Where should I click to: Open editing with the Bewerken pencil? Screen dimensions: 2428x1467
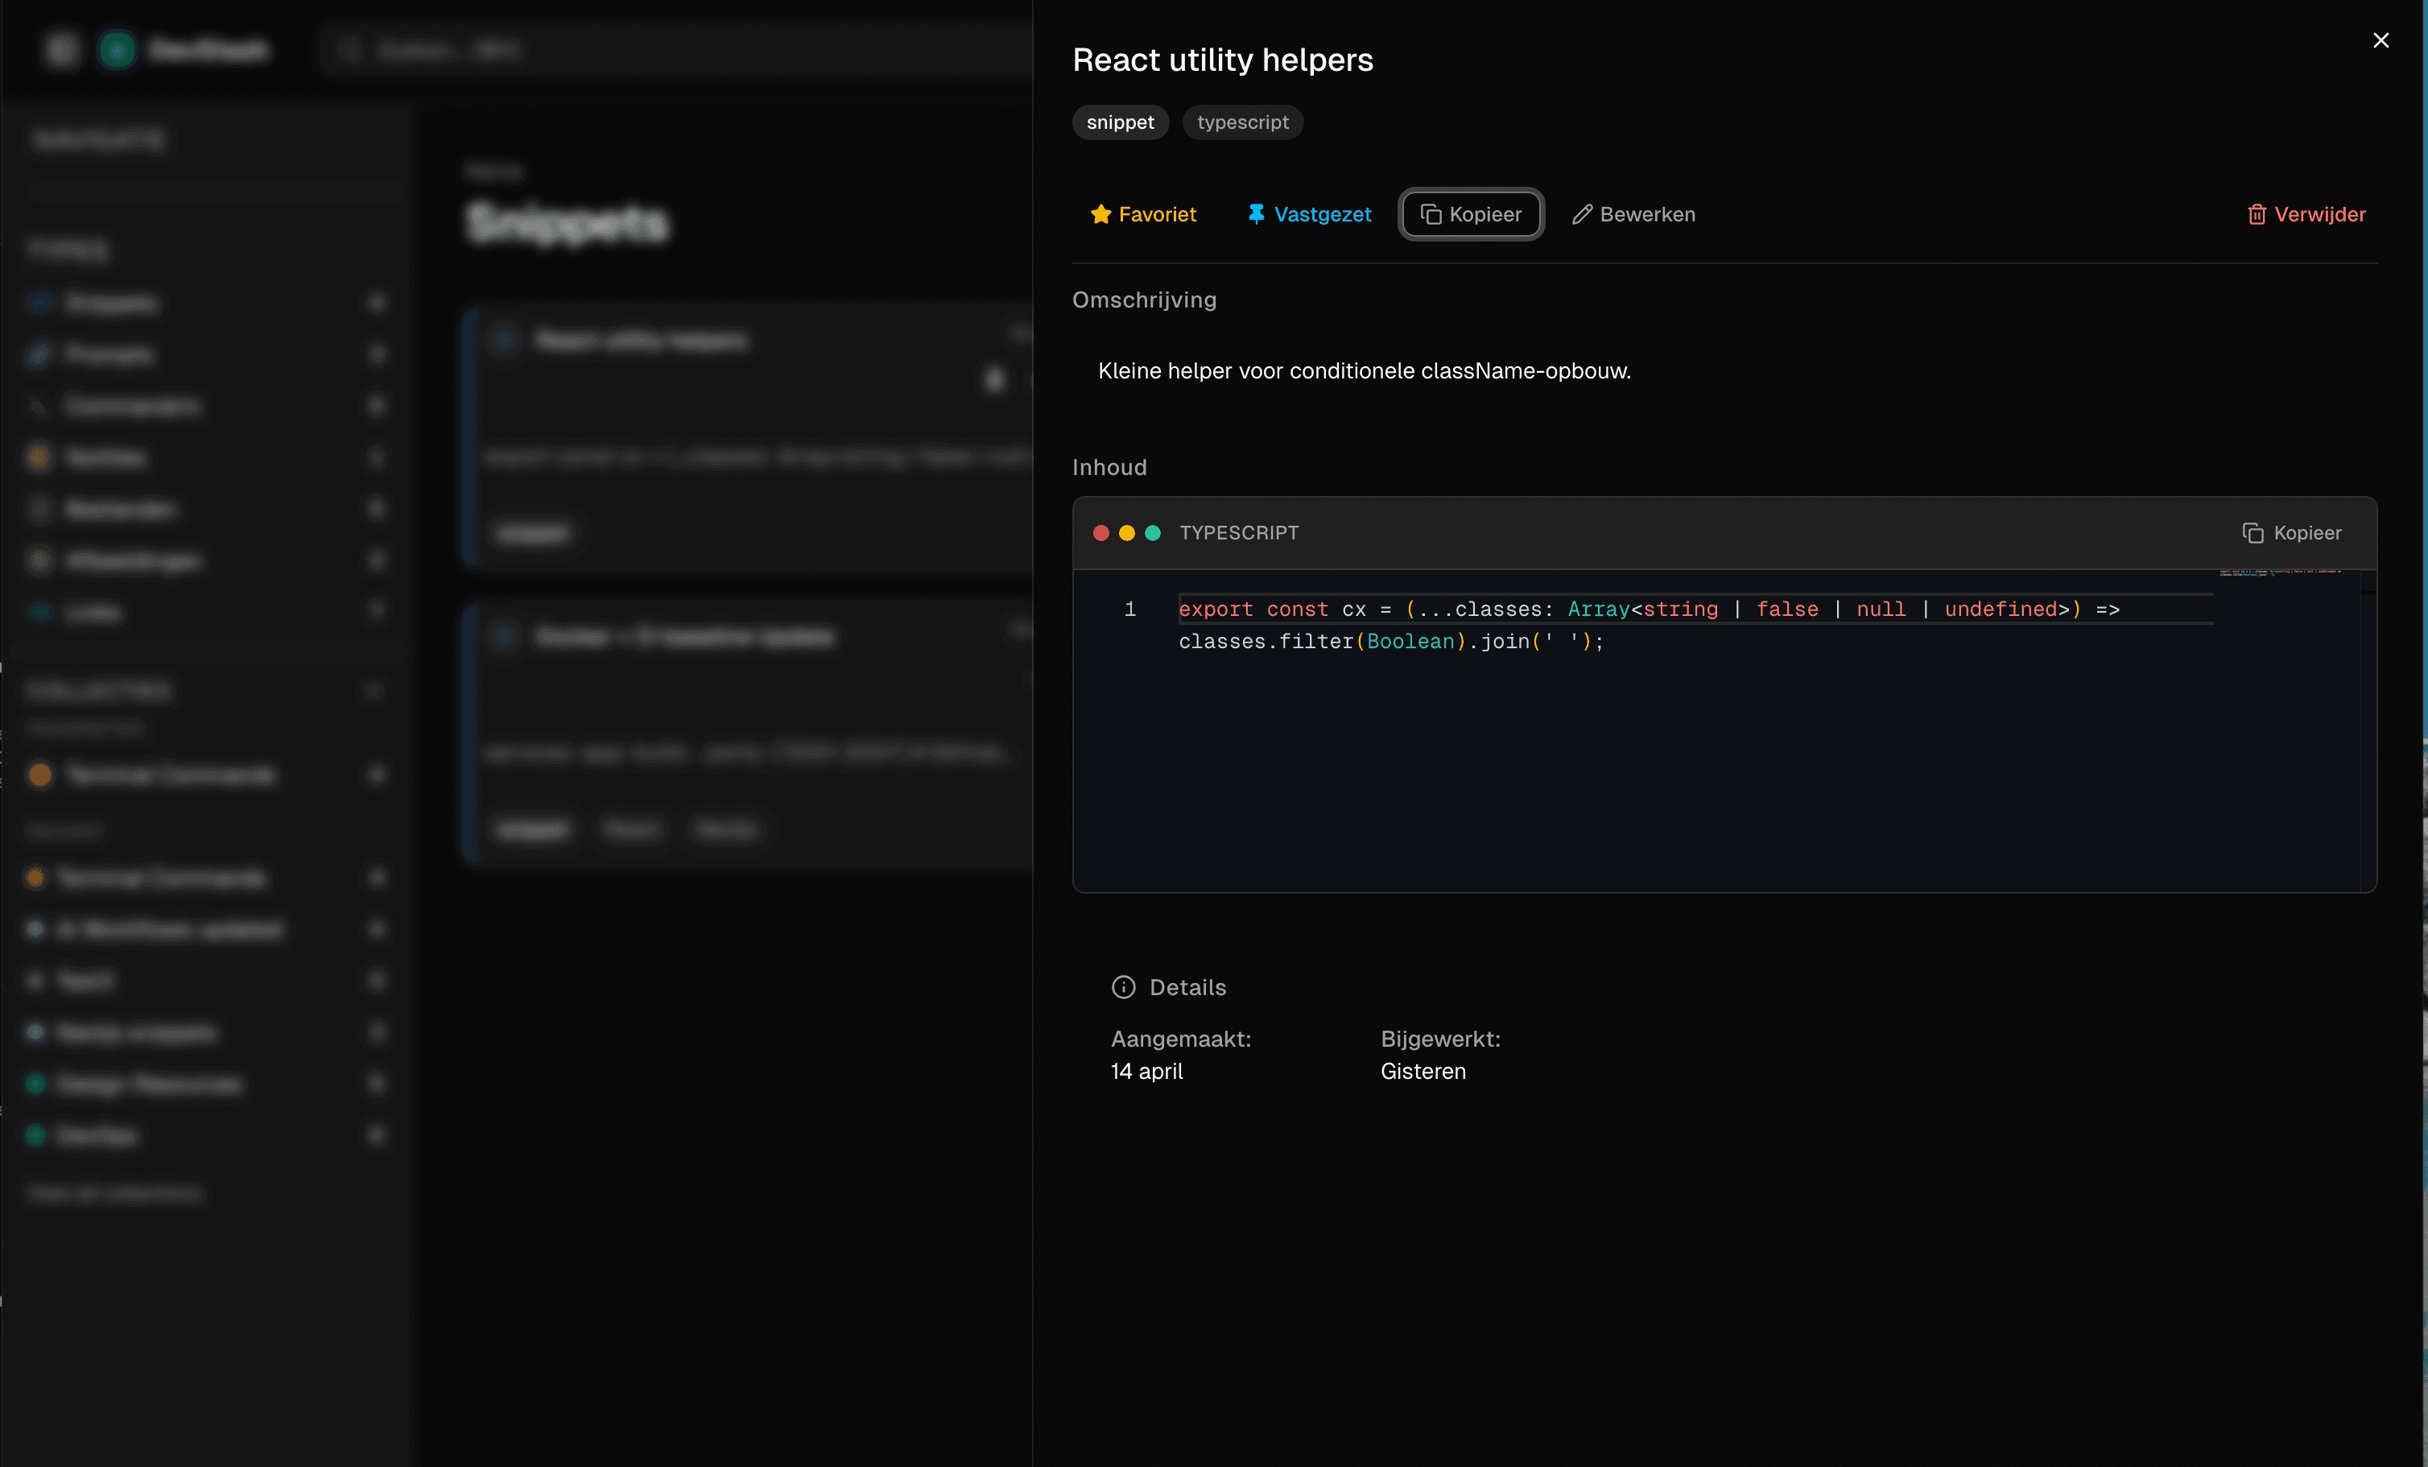(1633, 214)
